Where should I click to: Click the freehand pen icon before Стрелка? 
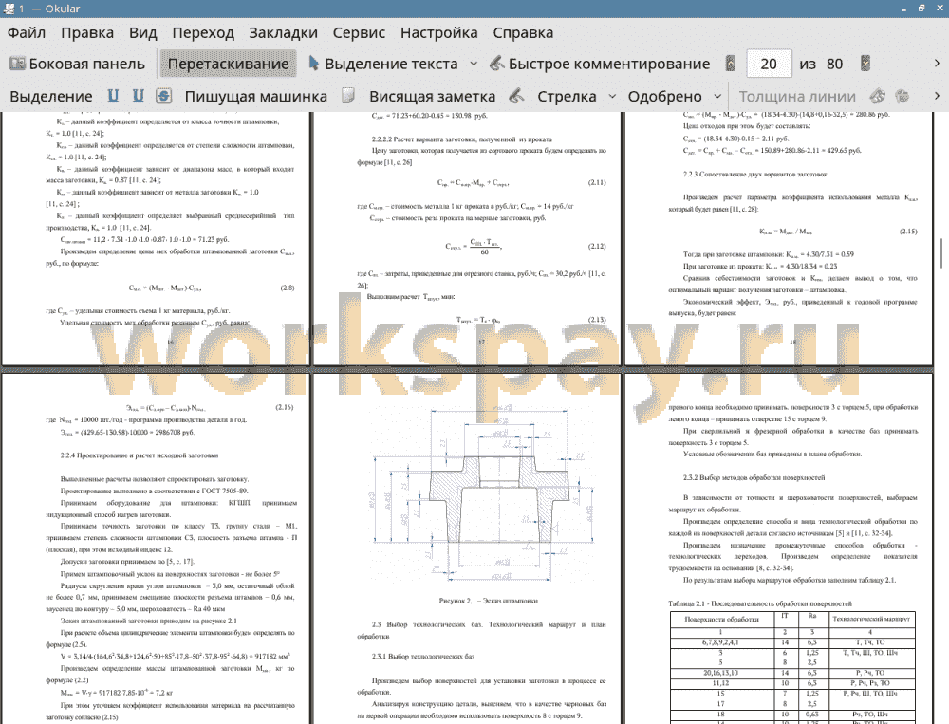(x=516, y=96)
